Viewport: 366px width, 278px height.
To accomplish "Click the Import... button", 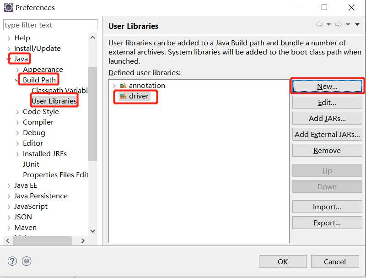I will click(x=327, y=207).
